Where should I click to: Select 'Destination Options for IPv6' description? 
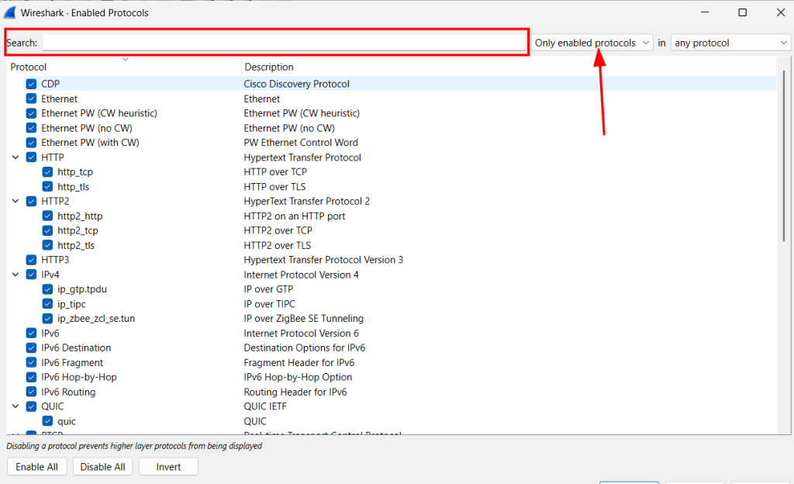click(304, 347)
